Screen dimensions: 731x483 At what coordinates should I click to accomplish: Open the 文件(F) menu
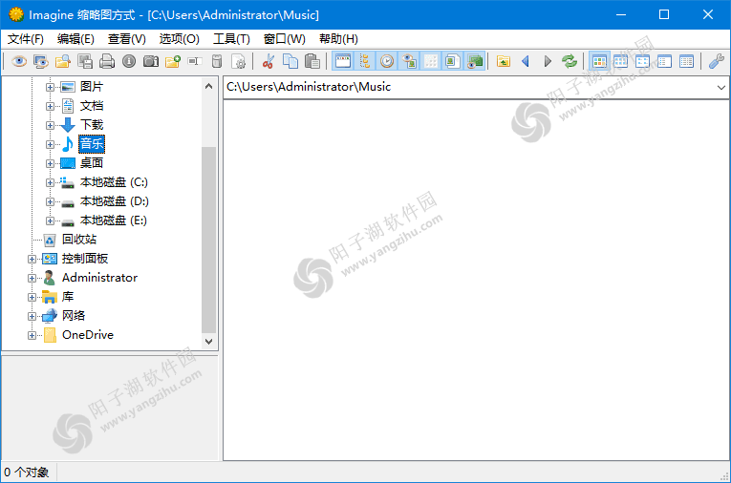tap(26, 39)
